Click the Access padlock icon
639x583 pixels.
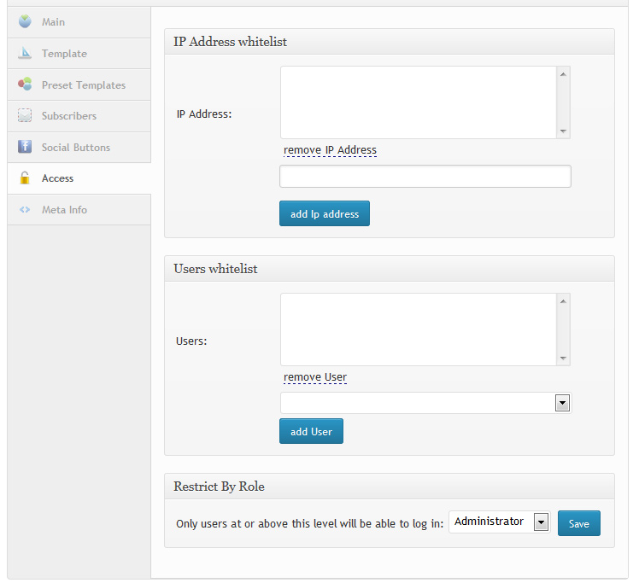[25, 178]
